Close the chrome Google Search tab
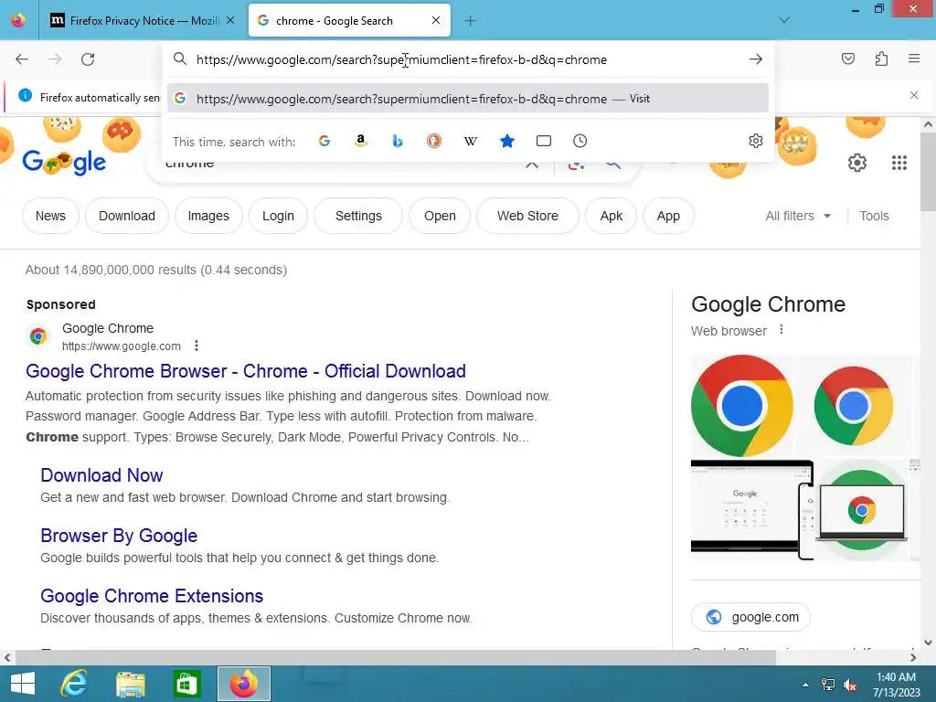Screen dimensions: 936x702 436,20
